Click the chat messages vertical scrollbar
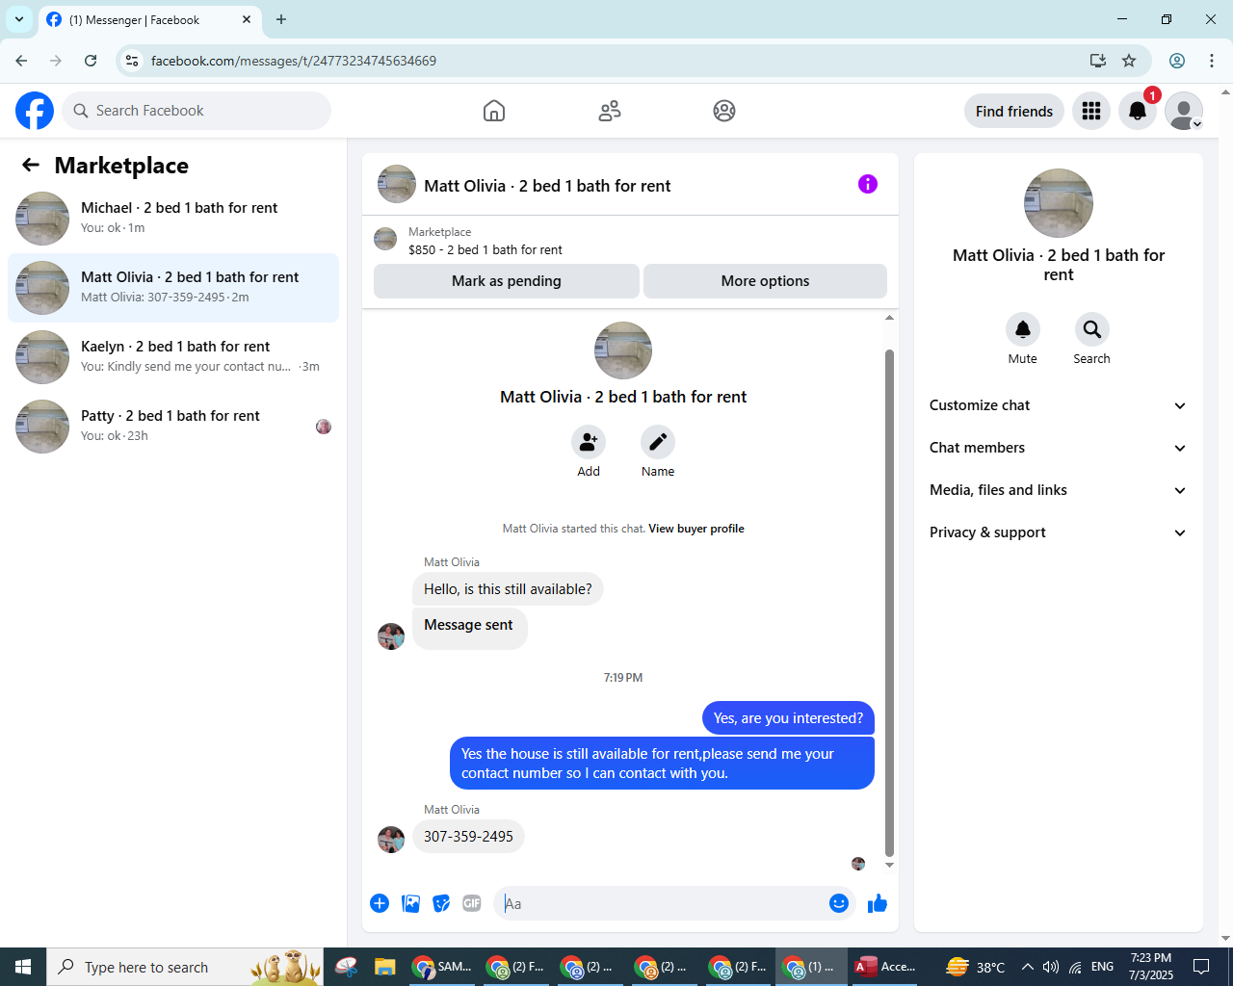 (x=889, y=604)
